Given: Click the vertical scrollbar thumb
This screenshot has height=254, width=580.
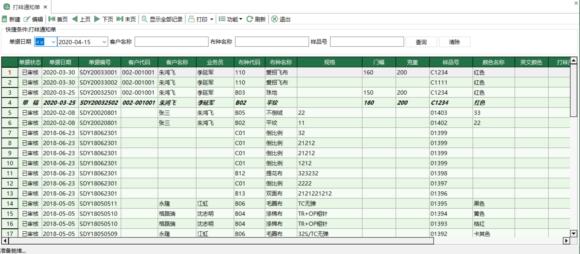Looking at the screenshot, I should (574, 90).
